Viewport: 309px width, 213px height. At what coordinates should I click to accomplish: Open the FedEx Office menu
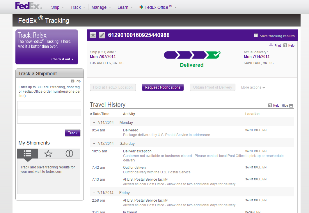coord(158,7)
